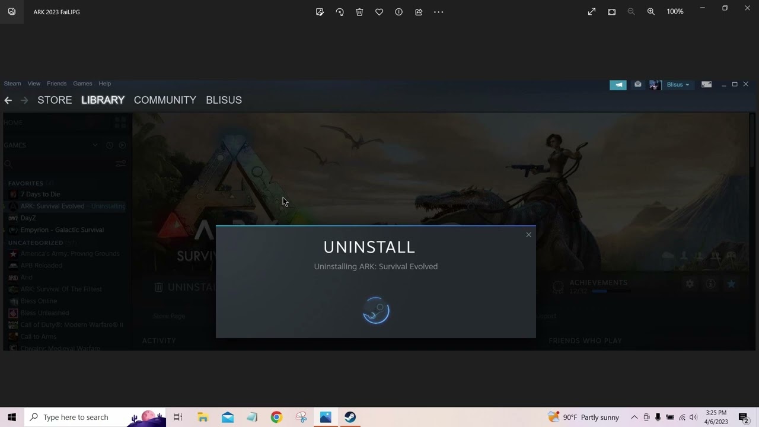
Task: Open Steam inbox envelope icon
Action: tap(637, 85)
